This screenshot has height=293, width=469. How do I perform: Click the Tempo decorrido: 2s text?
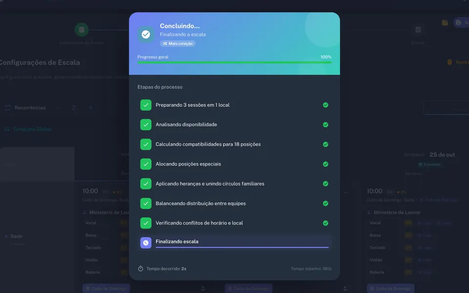tap(166, 269)
